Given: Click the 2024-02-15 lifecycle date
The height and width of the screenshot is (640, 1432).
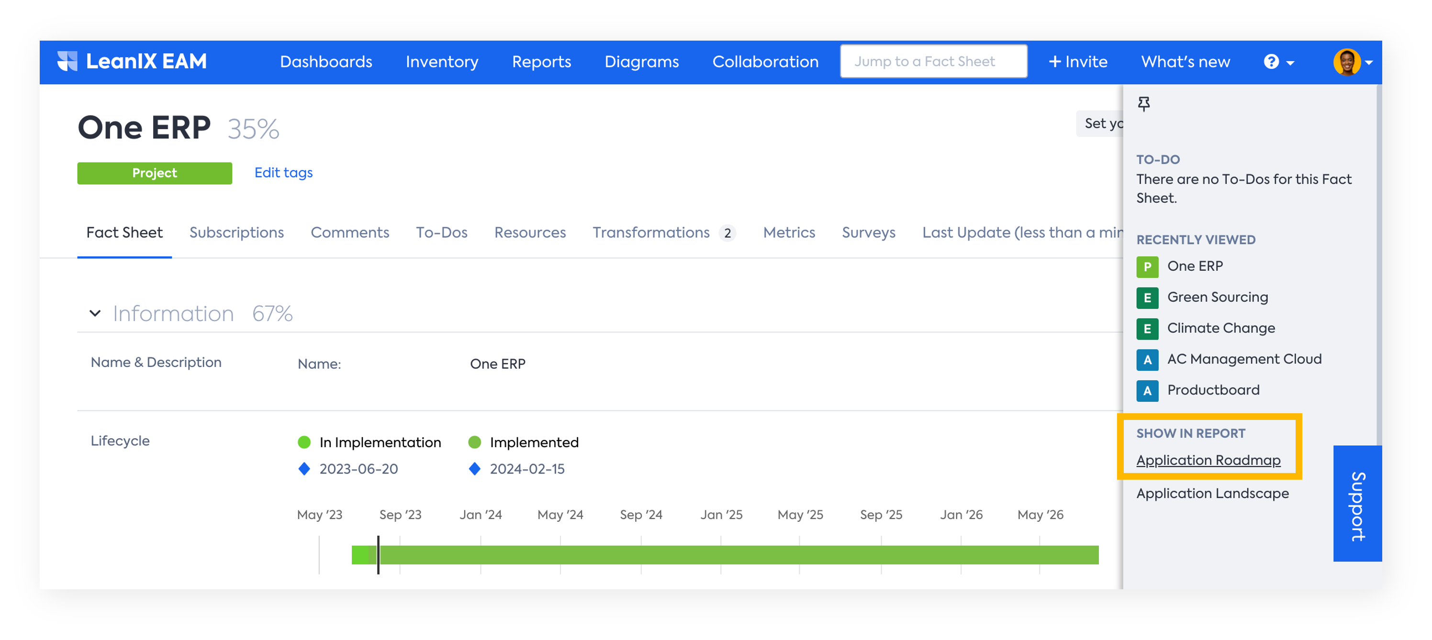Looking at the screenshot, I should click(x=527, y=469).
